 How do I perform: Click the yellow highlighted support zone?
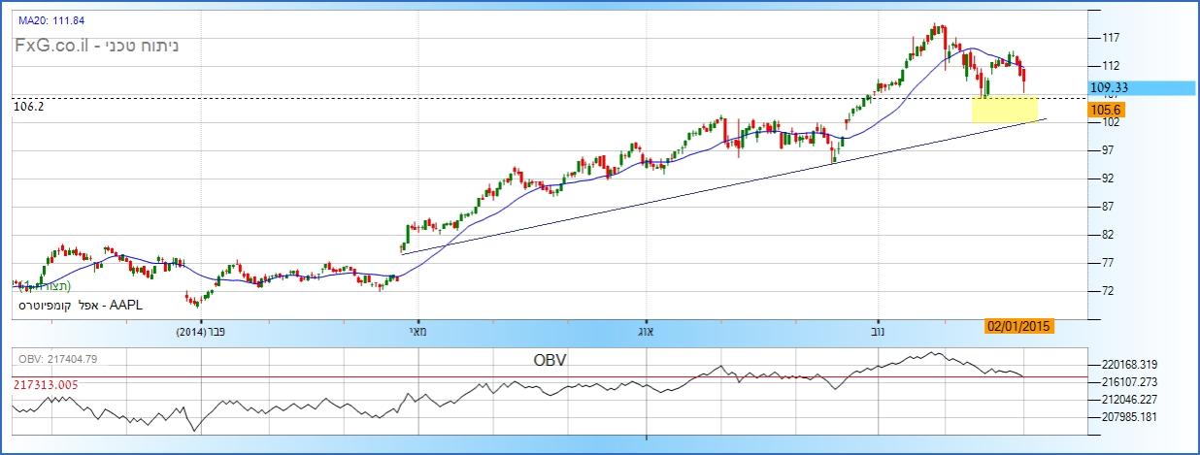tap(1004, 109)
